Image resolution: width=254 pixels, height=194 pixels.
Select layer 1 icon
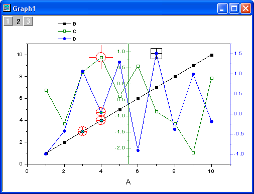pos(8,21)
